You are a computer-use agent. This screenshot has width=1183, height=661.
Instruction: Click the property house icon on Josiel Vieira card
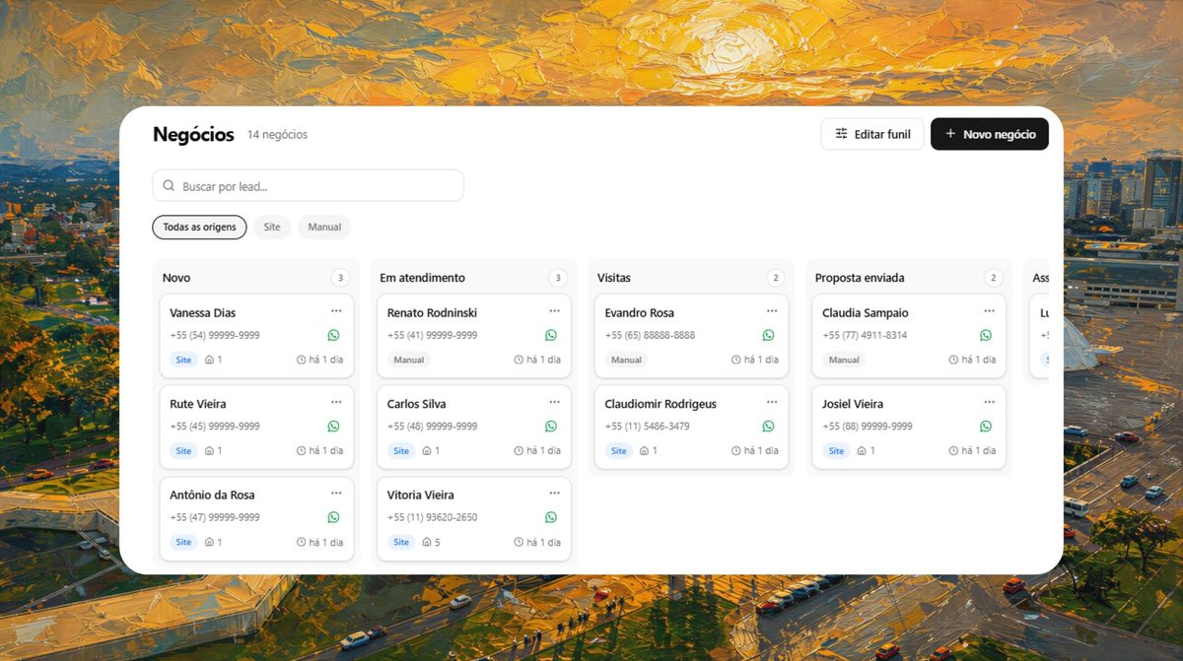862,450
